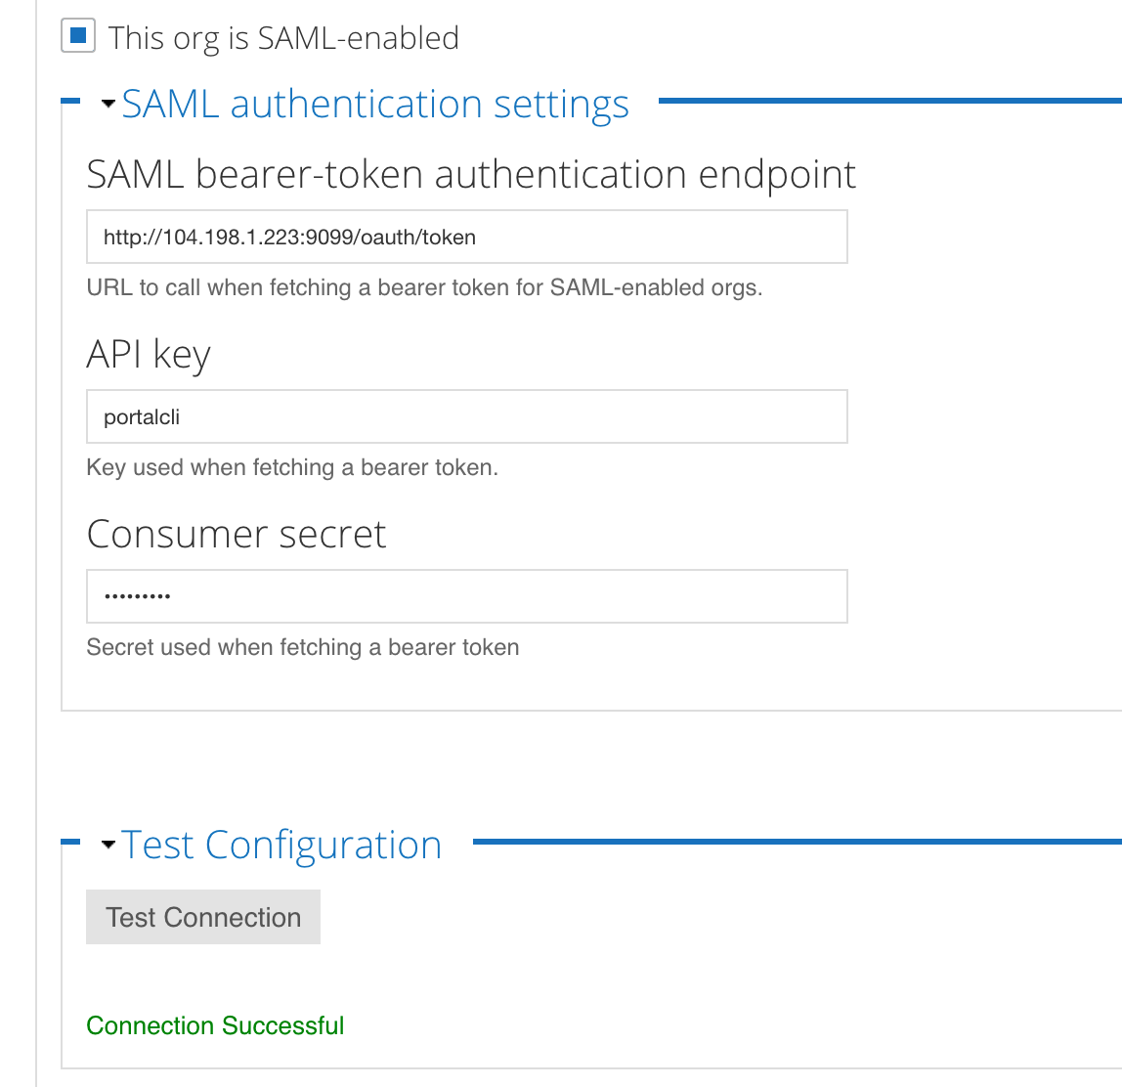Click the 'API key' section label
The image size is (1122, 1087).
[x=149, y=354]
